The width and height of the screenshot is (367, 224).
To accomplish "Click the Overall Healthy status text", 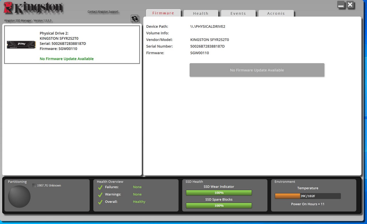I will (x=139, y=202).
